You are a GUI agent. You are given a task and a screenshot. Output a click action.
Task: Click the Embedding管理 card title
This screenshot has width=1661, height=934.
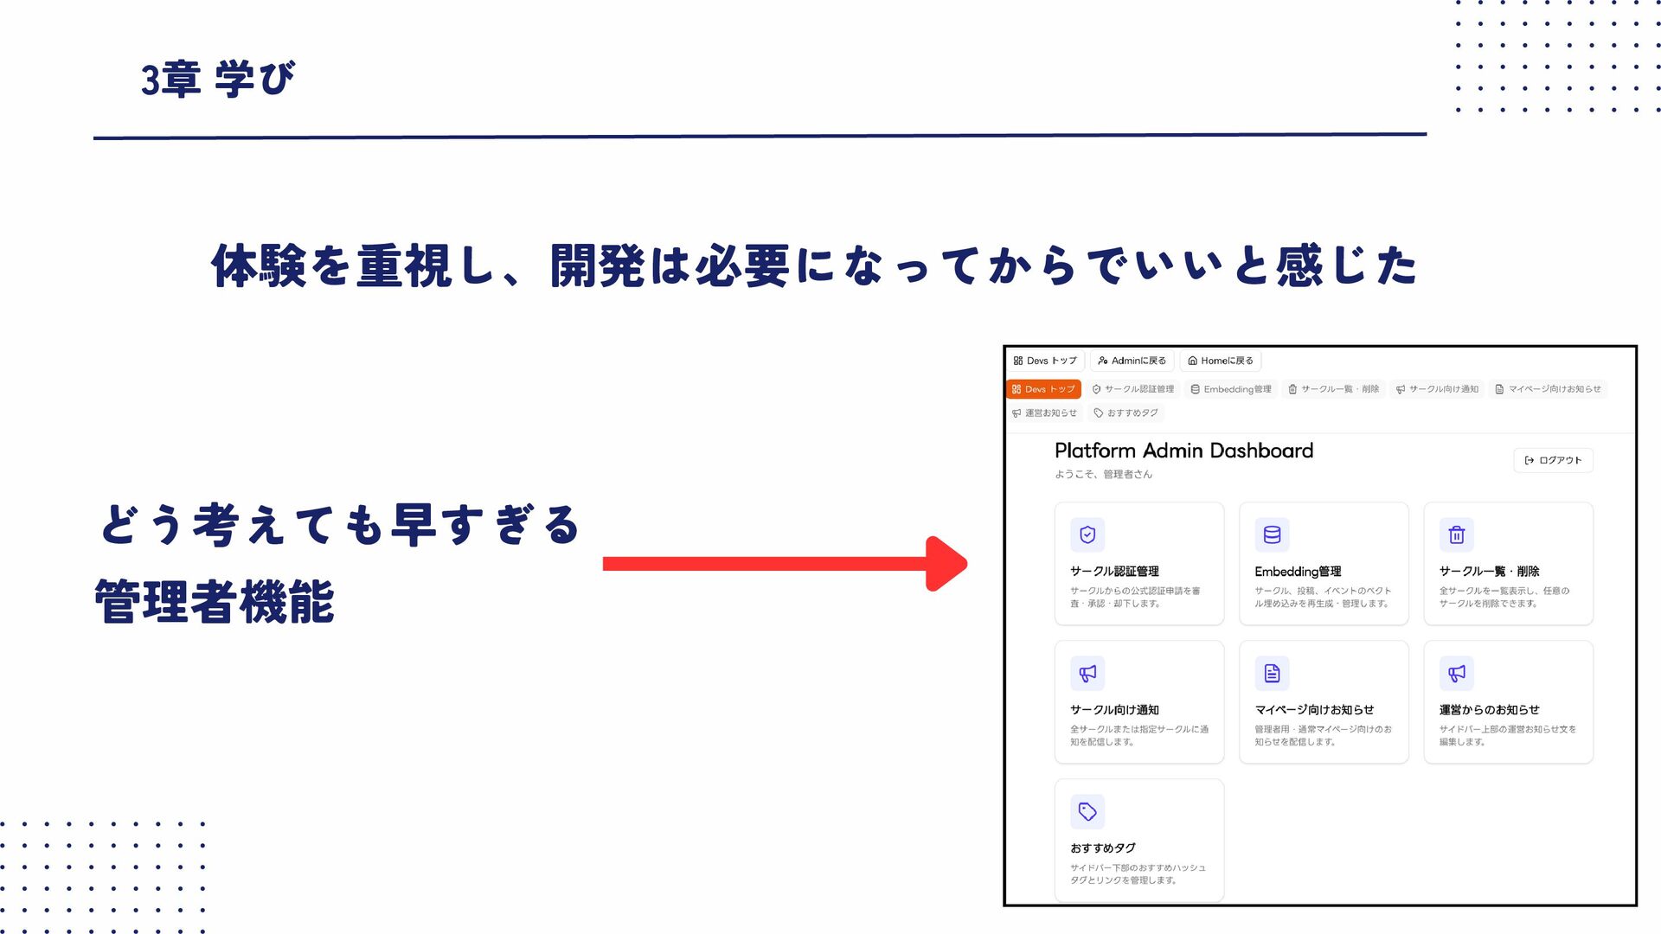pos(1298,572)
